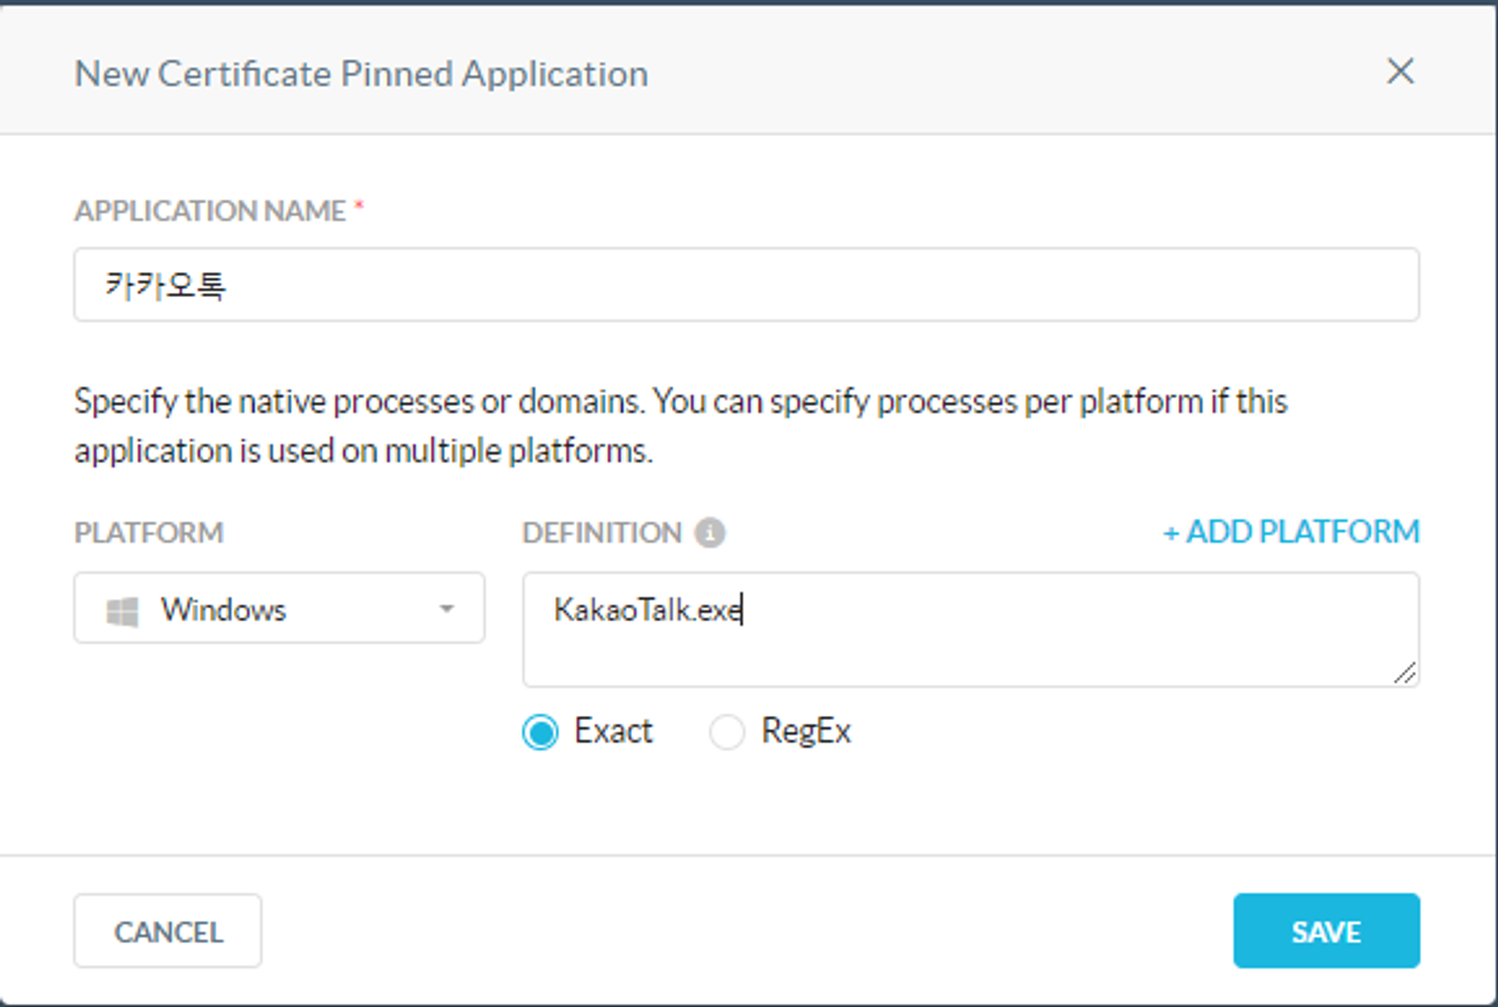Image resolution: width=1498 pixels, height=1007 pixels.
Task: Click the Definition info icon
Action: 709,533
